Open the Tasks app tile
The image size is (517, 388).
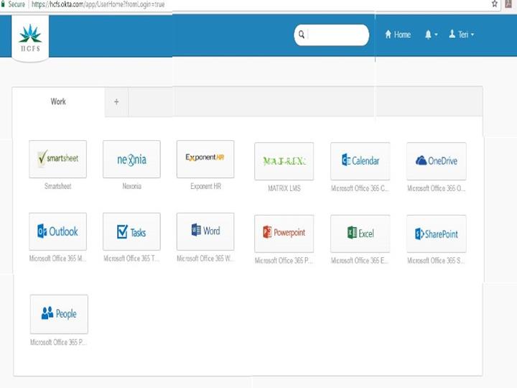[x=131, y=231]
